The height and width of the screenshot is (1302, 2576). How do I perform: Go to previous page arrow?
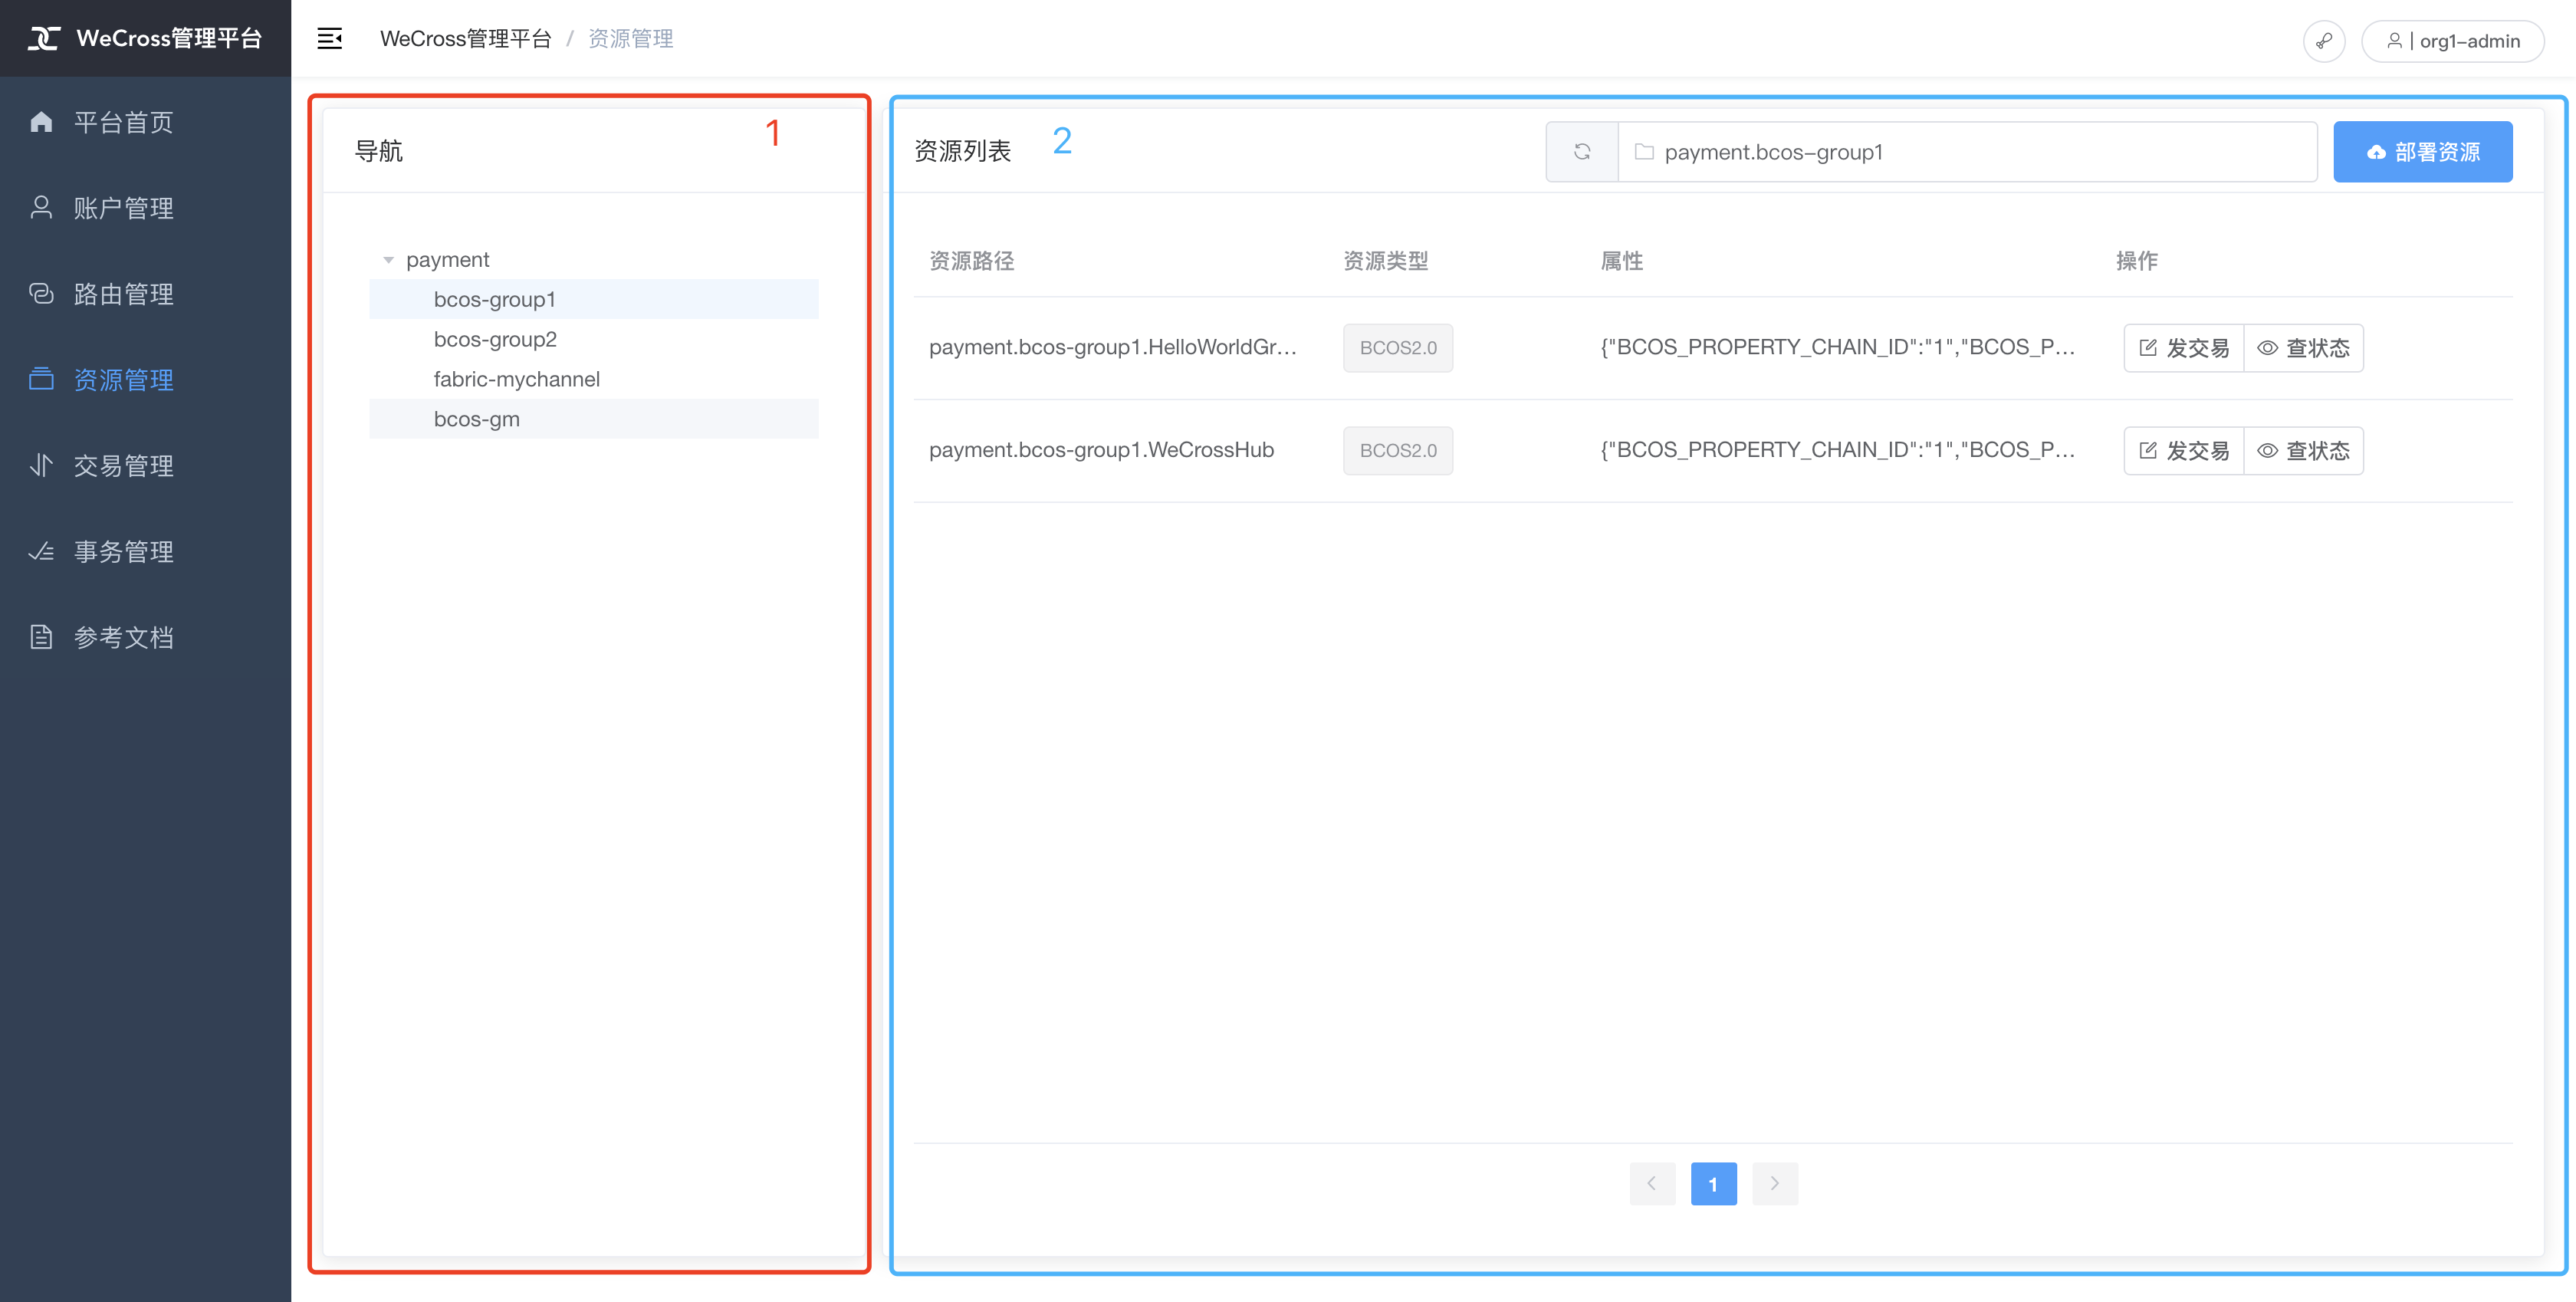[x=1652, y=1184]
